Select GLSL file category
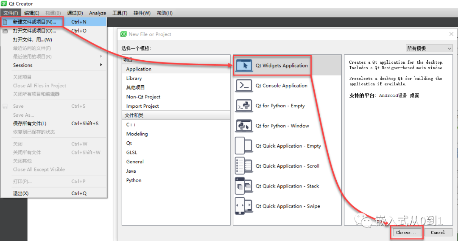This screenshot has width=458, height=241. point(176,152)
